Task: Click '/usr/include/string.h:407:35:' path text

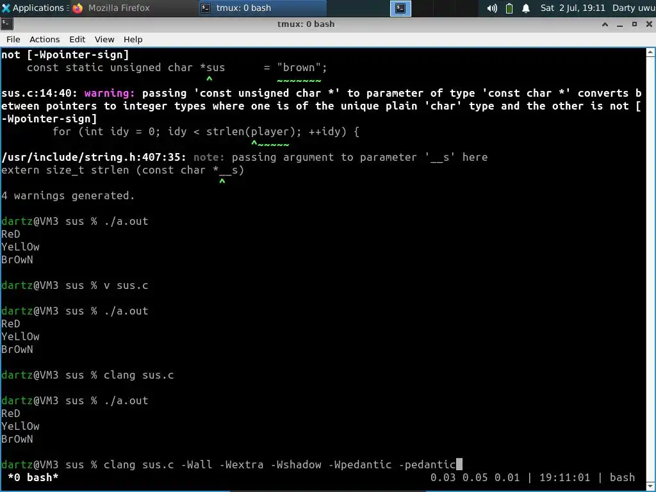Action: click(94, 158)
